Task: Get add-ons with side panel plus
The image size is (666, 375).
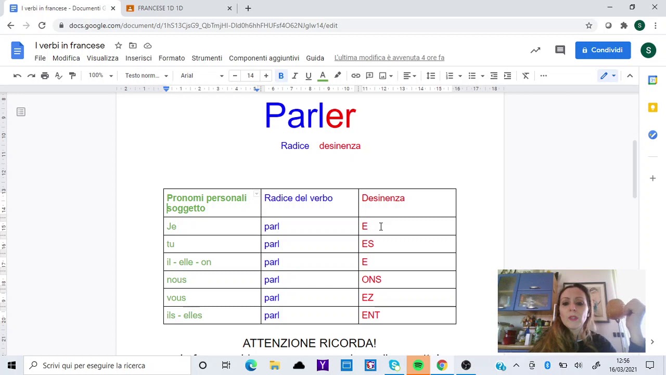Action: coord(652,178)
